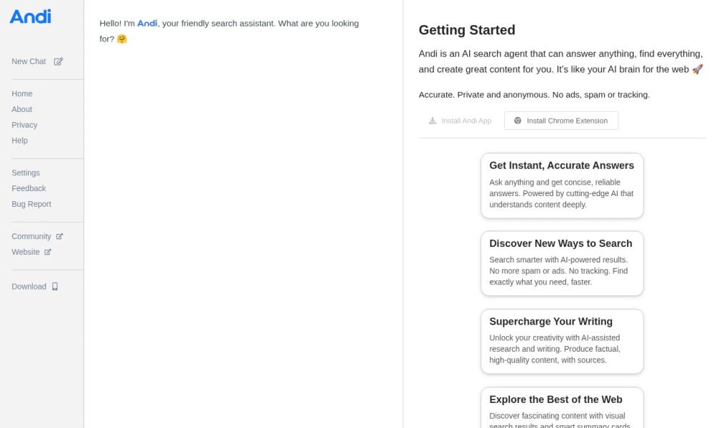Click the Community external link icon
Viewport: 714px width, 428px height.
(x=60, y=237)
